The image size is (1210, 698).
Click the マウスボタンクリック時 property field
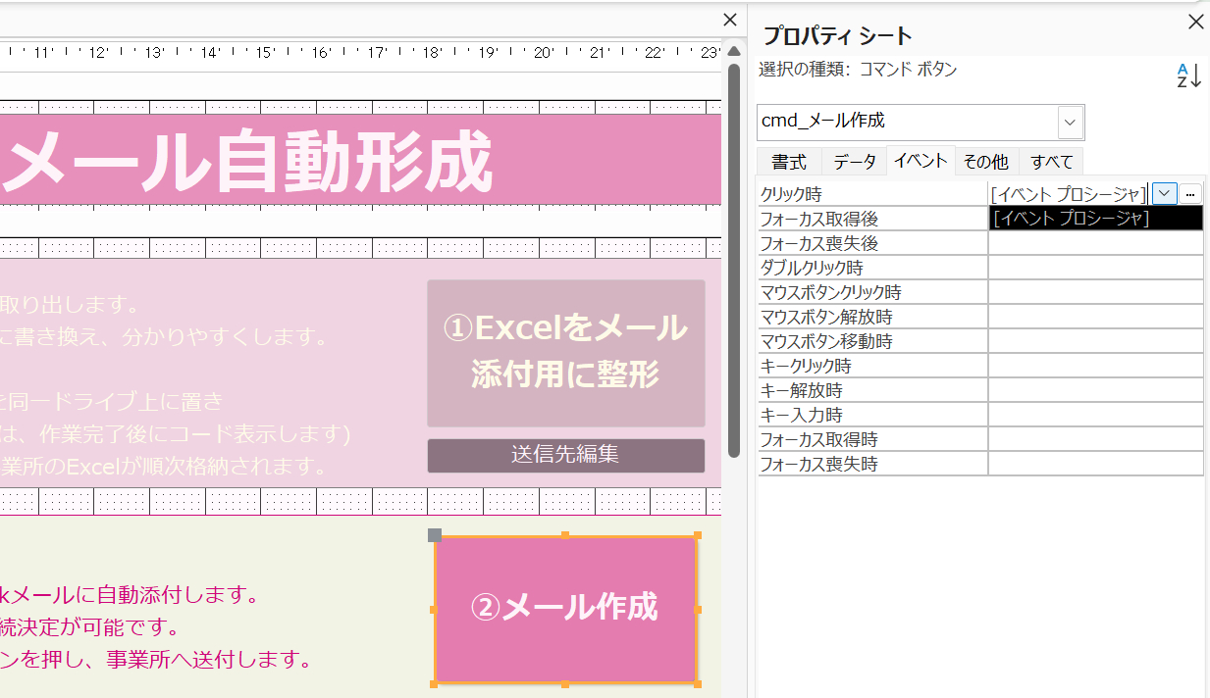point(1095,292)
